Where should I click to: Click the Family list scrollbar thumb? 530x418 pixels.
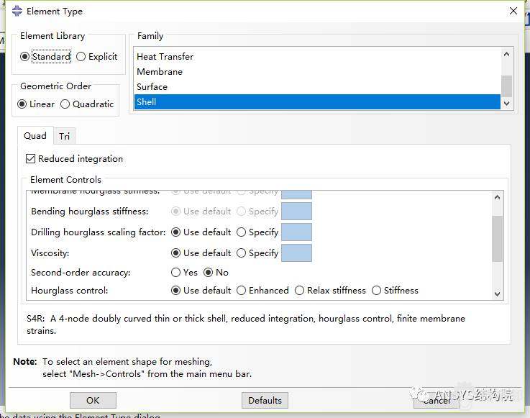tap(506, 86)
